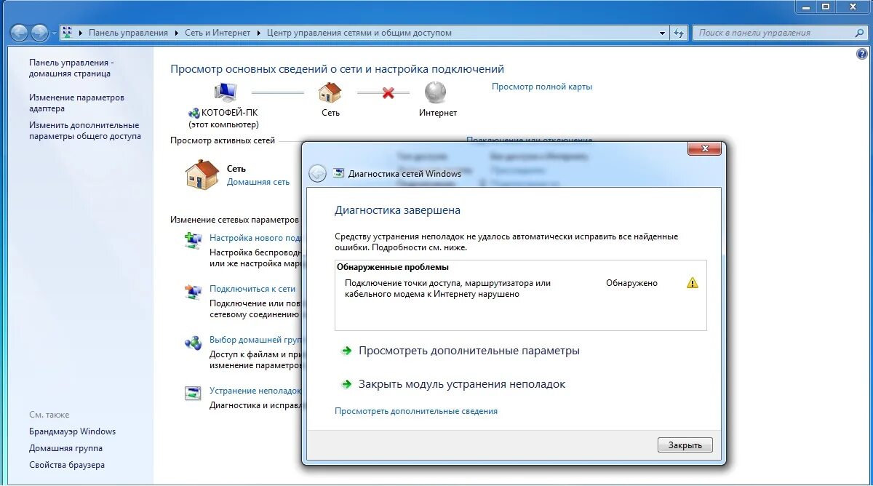The height and width of the screenshot is (486, 873).
Task: Expand the arrow after Панель управления breadcrumb
Action: click(175, 33)
